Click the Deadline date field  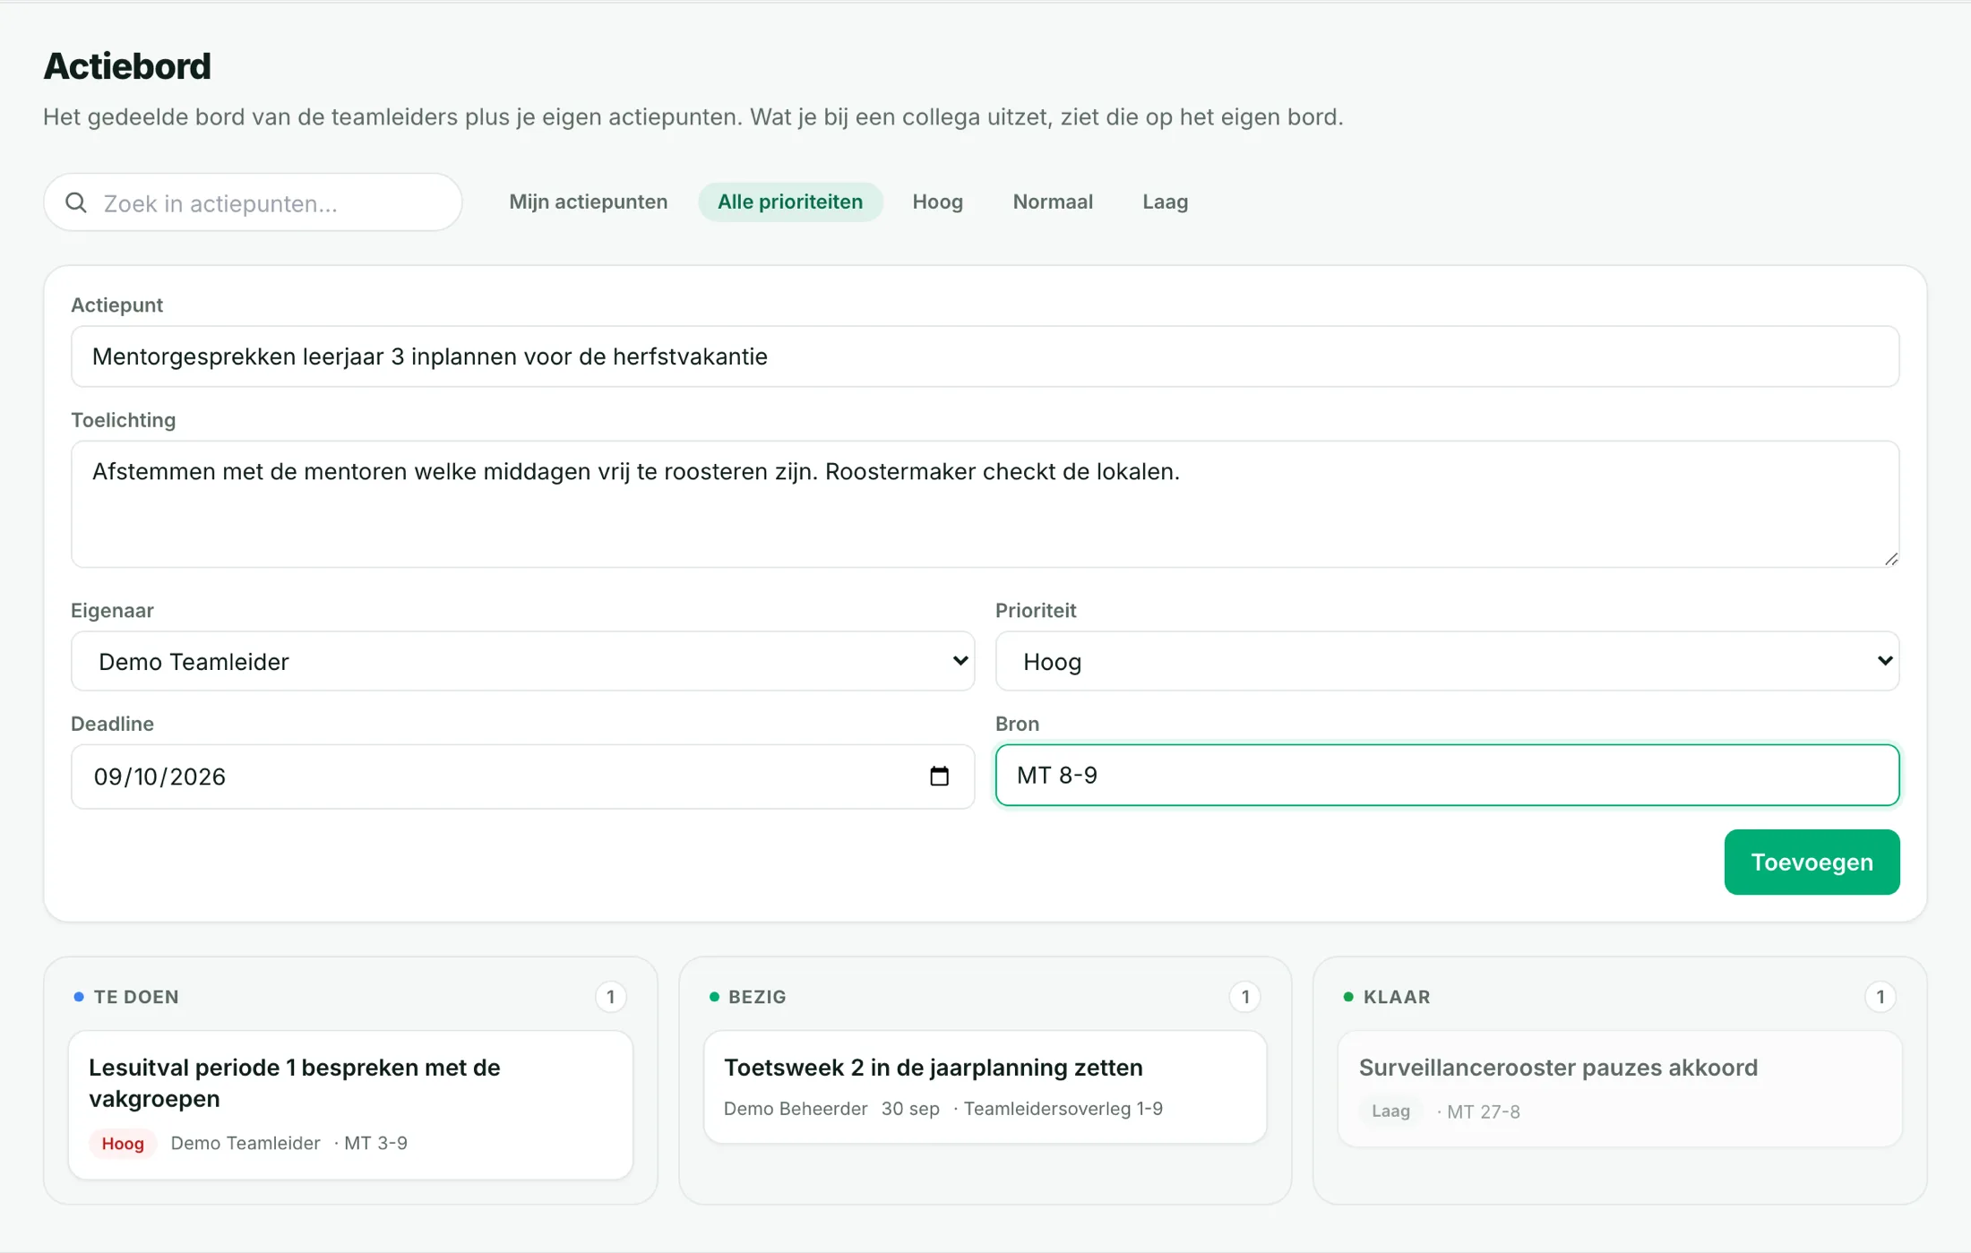coord(522,777)
